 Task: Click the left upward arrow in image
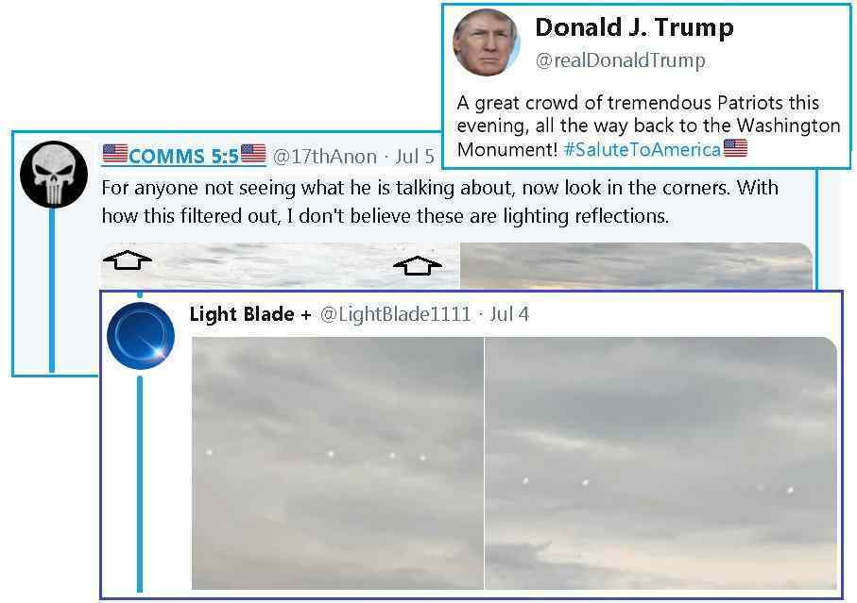pos(128,260)
